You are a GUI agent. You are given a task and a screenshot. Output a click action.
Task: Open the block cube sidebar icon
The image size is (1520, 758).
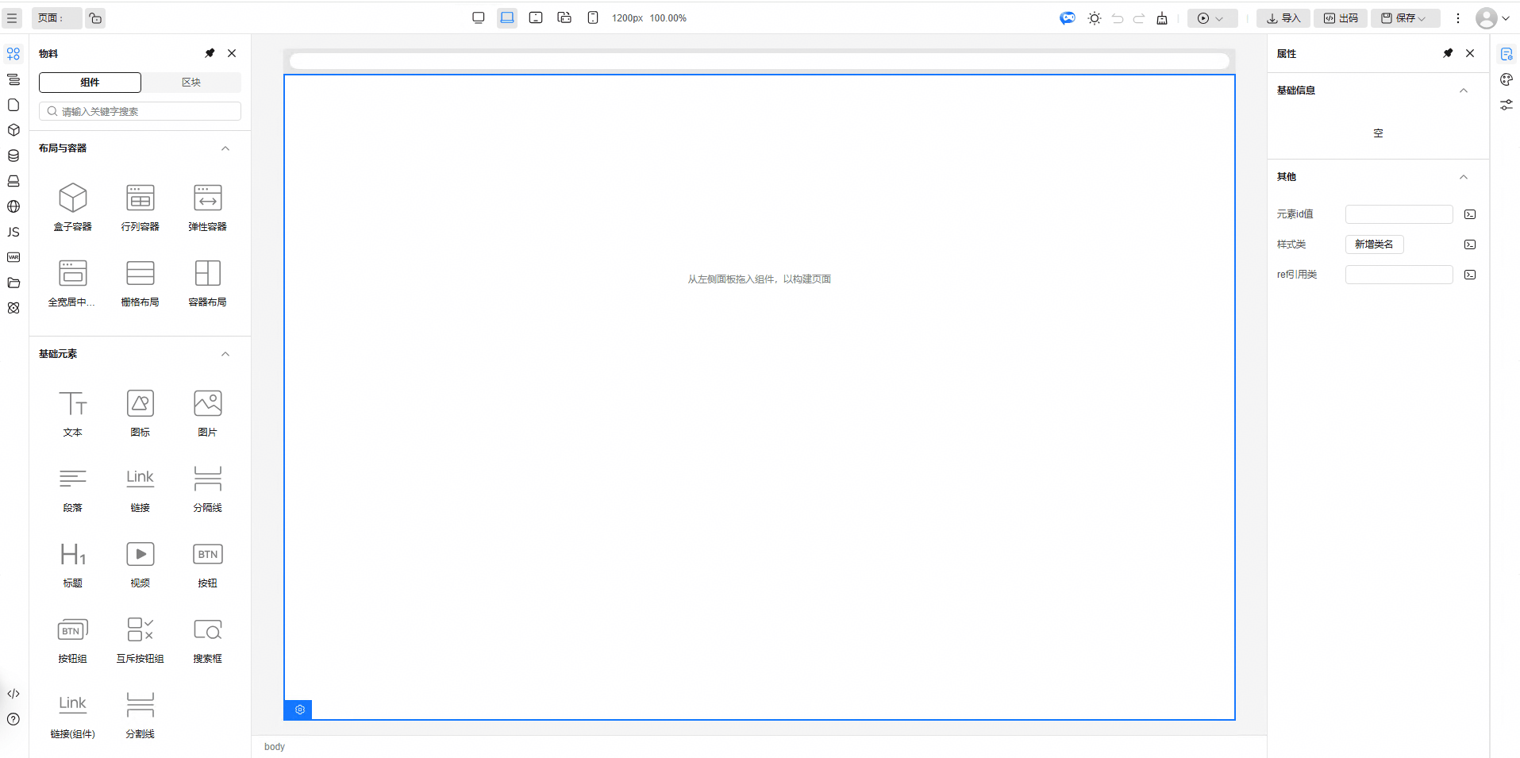[x=13, y=130]
